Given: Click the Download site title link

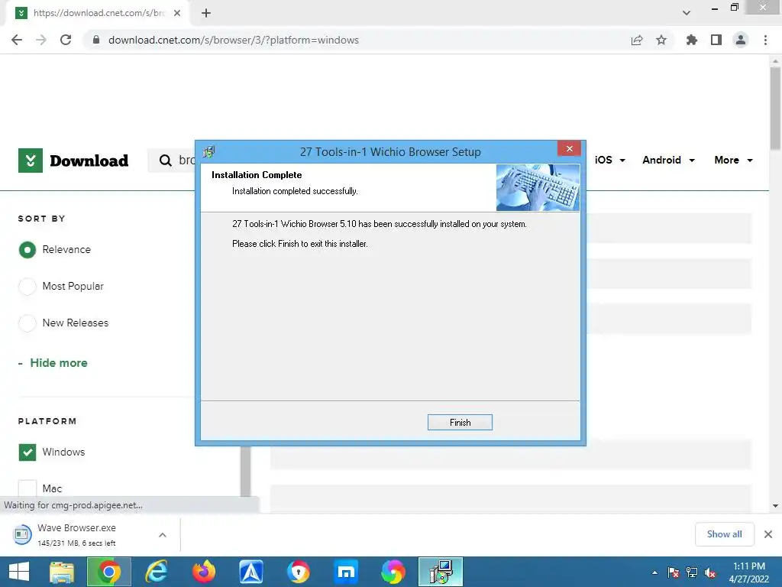Looking at the screenshot, I should pos(89,161).
